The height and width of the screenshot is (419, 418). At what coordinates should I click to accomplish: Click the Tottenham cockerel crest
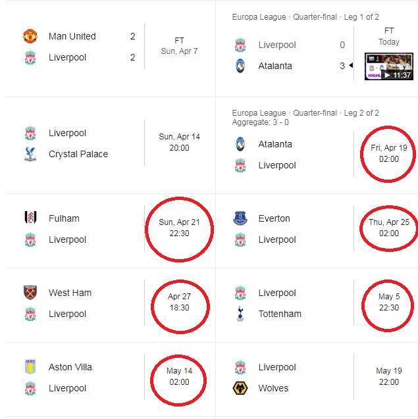pos(240,314)
